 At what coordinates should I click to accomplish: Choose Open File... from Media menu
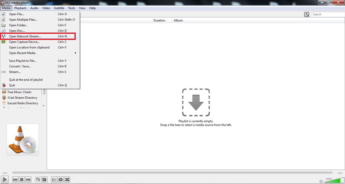pyautogui.click(x=40, y=14)
